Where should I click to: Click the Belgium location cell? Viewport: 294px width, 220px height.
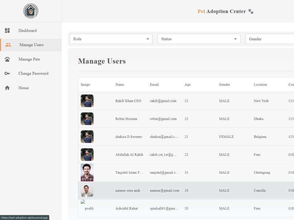260,137
